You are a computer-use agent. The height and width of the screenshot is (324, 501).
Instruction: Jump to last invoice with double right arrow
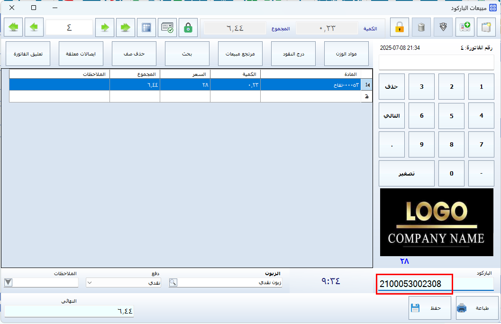[126, 28]
